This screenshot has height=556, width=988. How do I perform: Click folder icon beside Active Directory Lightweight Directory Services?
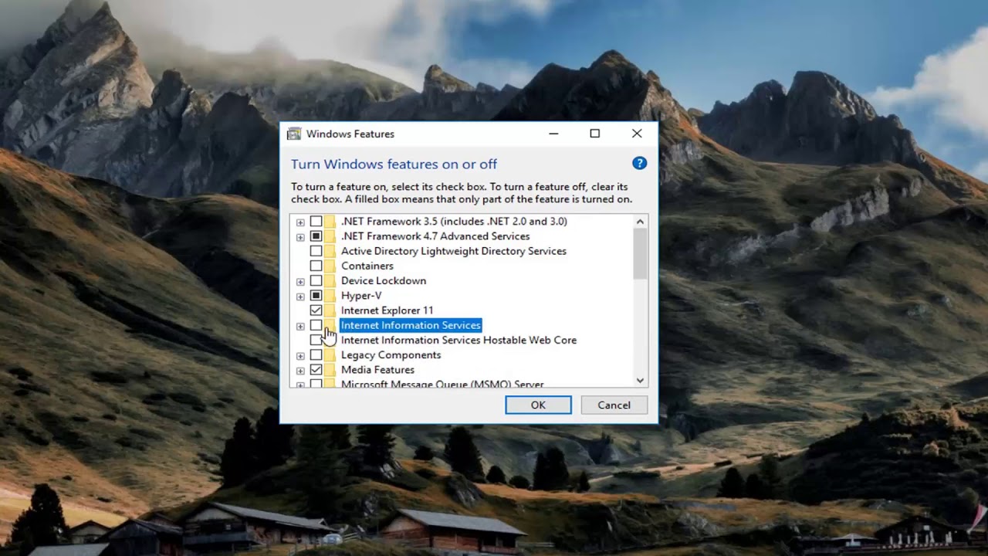click(330, 251)
